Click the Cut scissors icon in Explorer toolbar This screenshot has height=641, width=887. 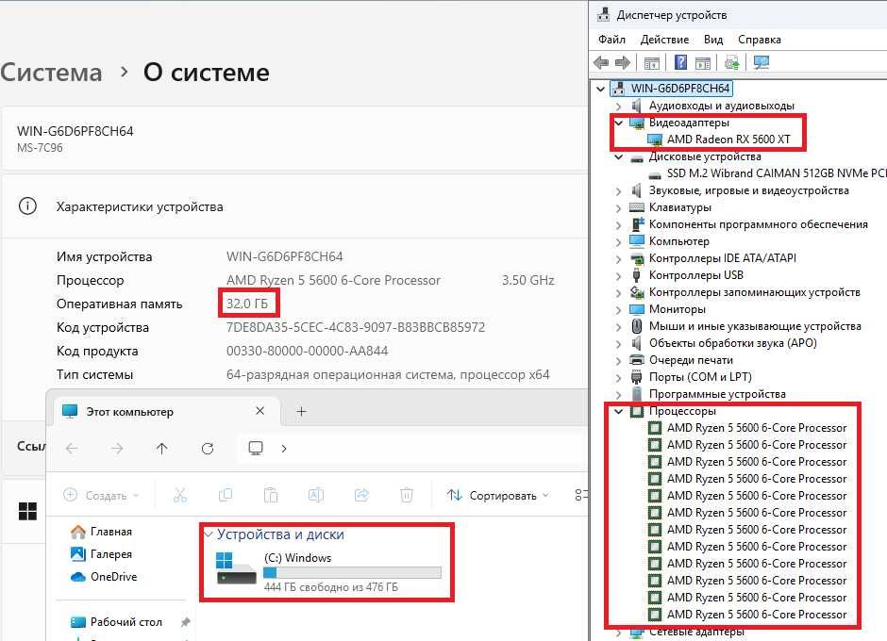[180, 495]
